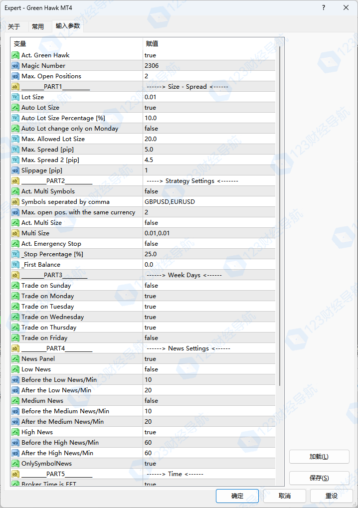
Task: Select the Max. Spread 2 value 4.5
Action: pyautogui.click(x=149, y=160)
